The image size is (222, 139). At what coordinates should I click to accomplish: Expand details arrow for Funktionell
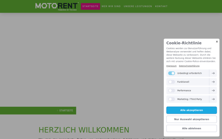click(213, 82)
